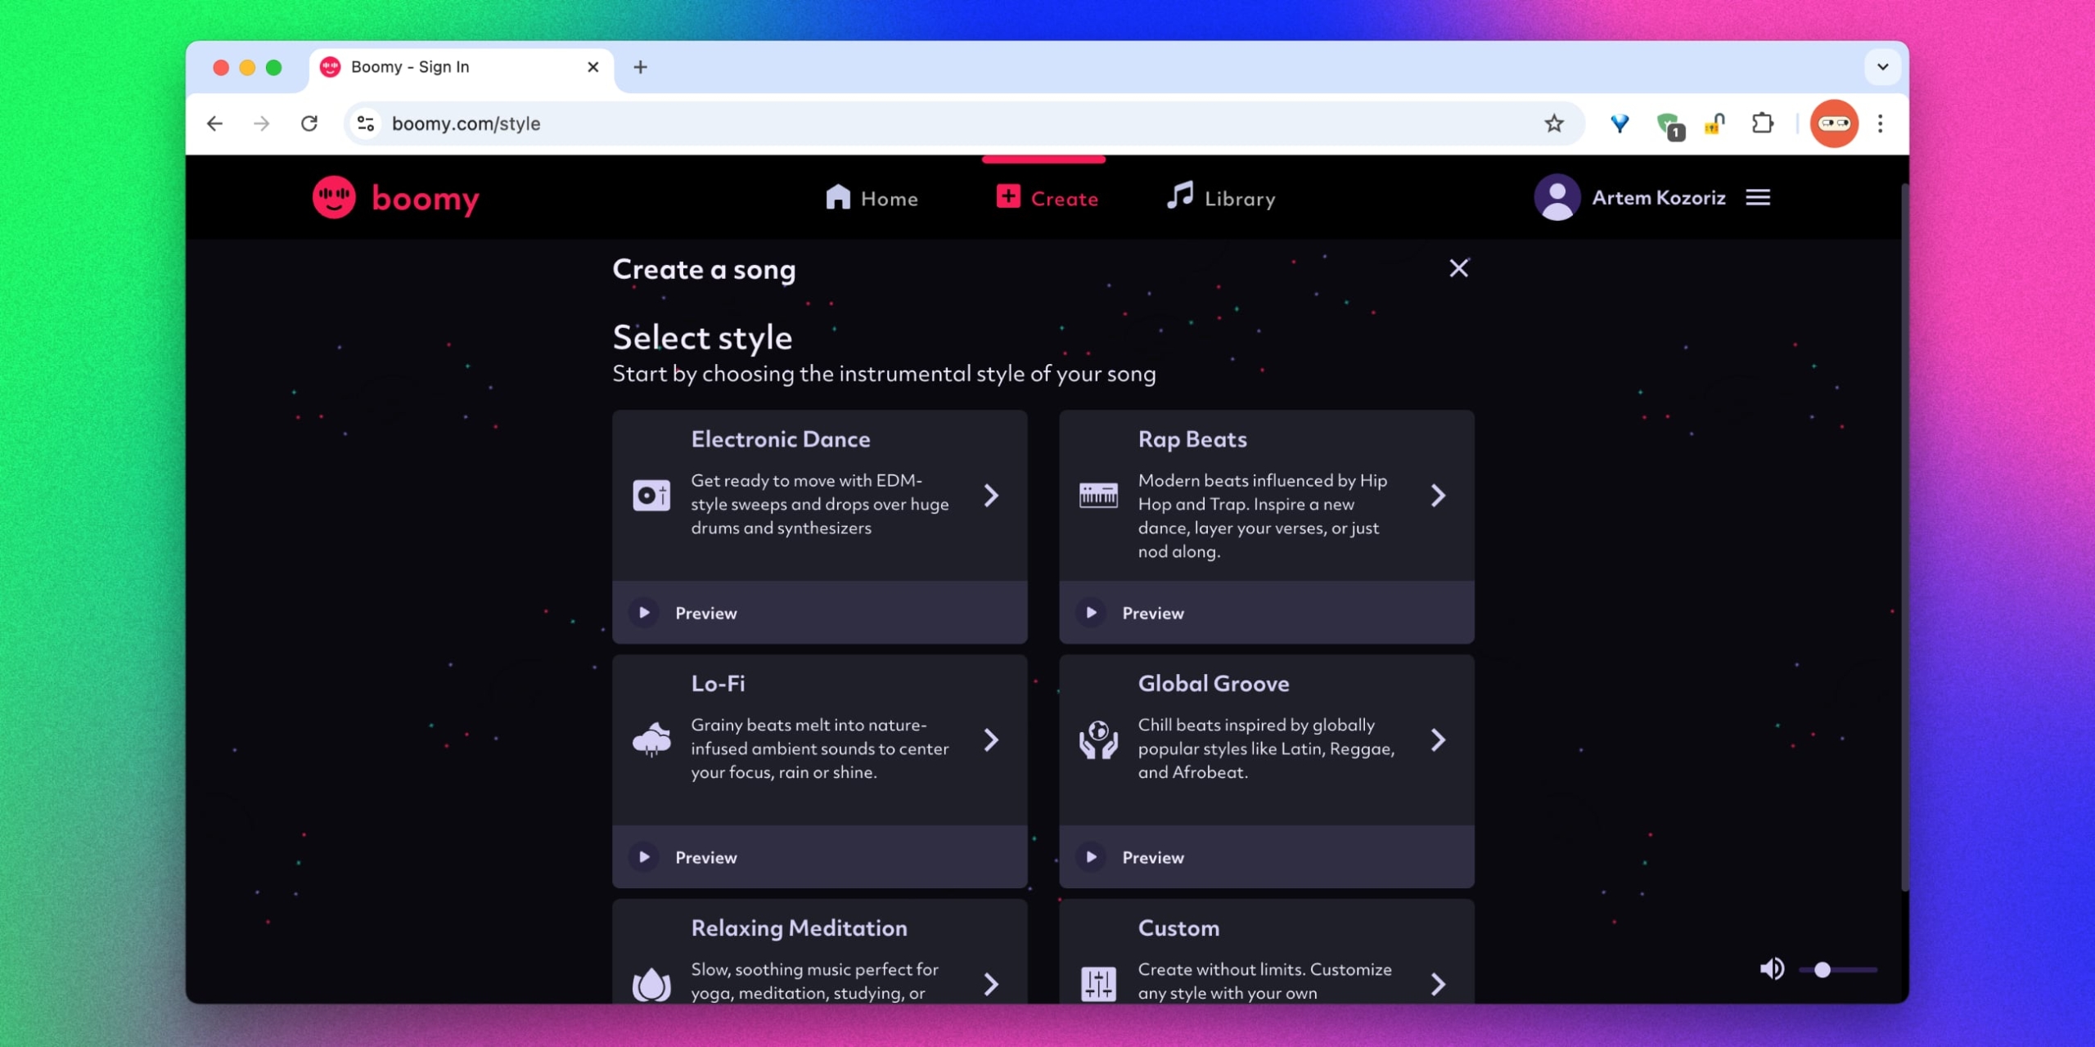Switch to the Library nav tab
This screenshot has height=1047, width=2095.
pyautogui.click(x=1221, y=199)
